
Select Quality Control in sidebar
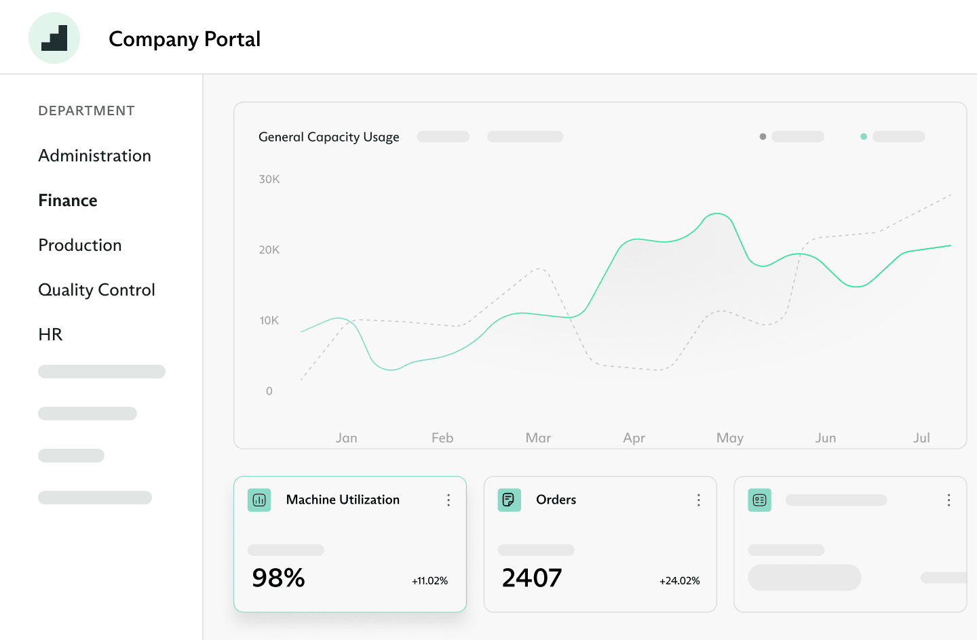[96, 290]
